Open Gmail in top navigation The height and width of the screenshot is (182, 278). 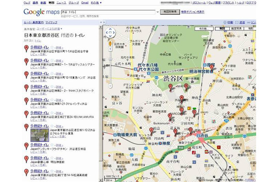pos(85,3)
